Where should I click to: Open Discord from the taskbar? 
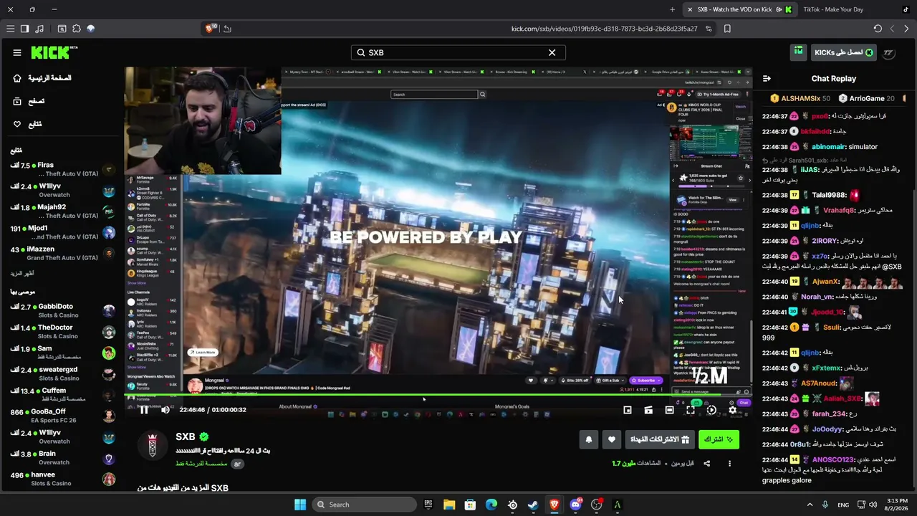(575, 505)
